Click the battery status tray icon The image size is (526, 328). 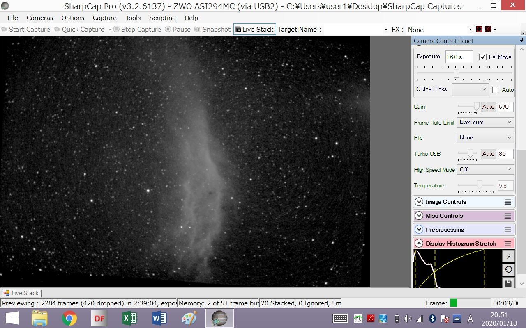click(x=397, y=319)
